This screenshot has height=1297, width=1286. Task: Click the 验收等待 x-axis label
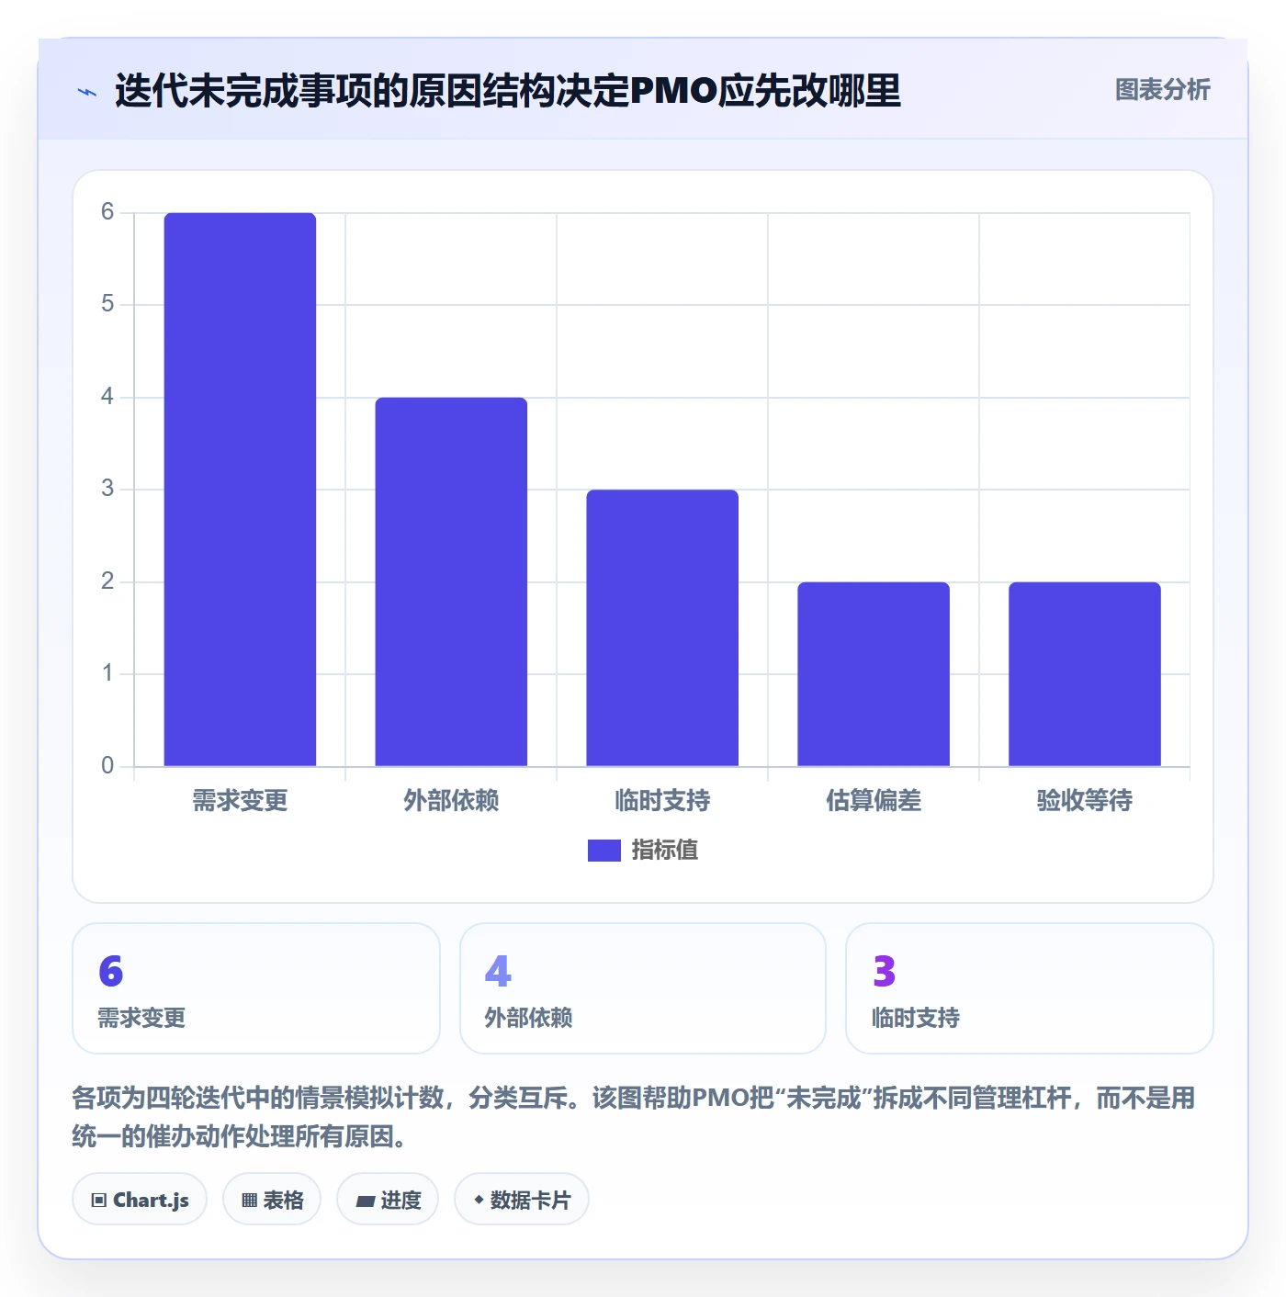click(x=1085, y=801)
